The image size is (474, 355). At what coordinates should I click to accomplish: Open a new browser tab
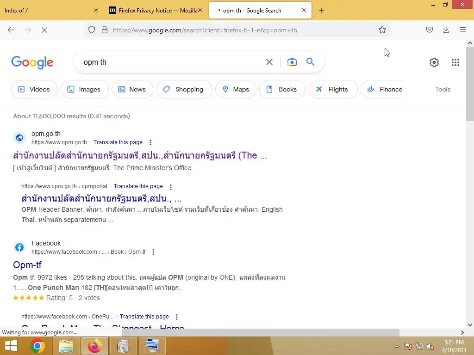pyautogui.click(x=321, y=11)
